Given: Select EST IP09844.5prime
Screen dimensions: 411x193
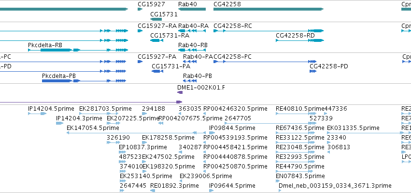Looking at the screenshot, I should (212, 133).
